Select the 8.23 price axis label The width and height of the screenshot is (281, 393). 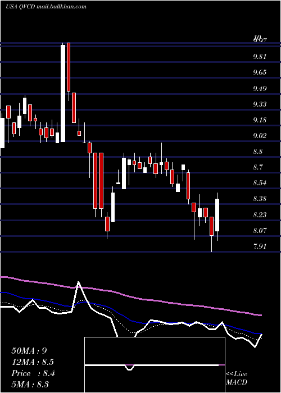tap(260, 215)
